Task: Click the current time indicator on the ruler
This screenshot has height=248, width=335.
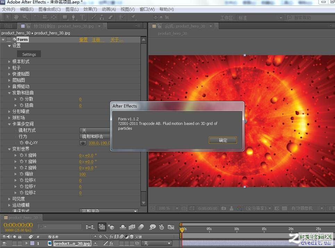Action: [182, 229]
